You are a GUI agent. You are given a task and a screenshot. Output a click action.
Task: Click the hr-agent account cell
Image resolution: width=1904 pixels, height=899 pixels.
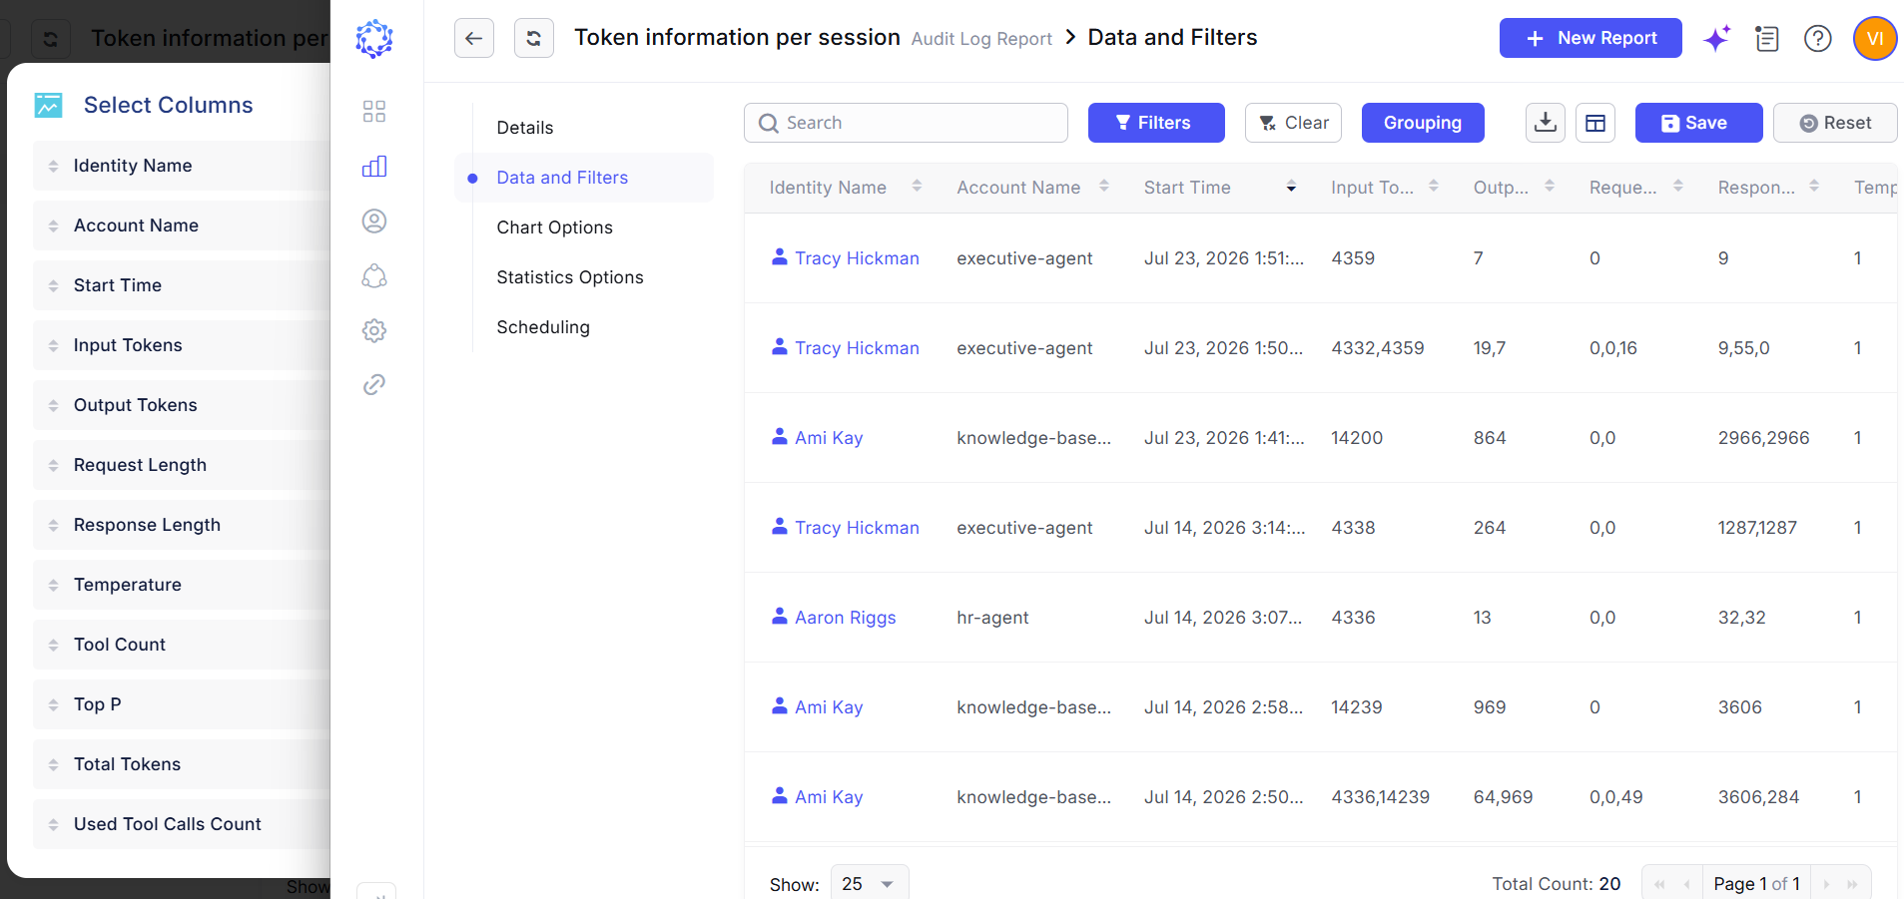992,618
